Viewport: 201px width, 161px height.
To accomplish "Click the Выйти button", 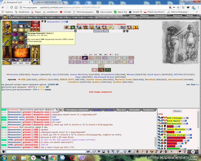I will pos(106,31).
